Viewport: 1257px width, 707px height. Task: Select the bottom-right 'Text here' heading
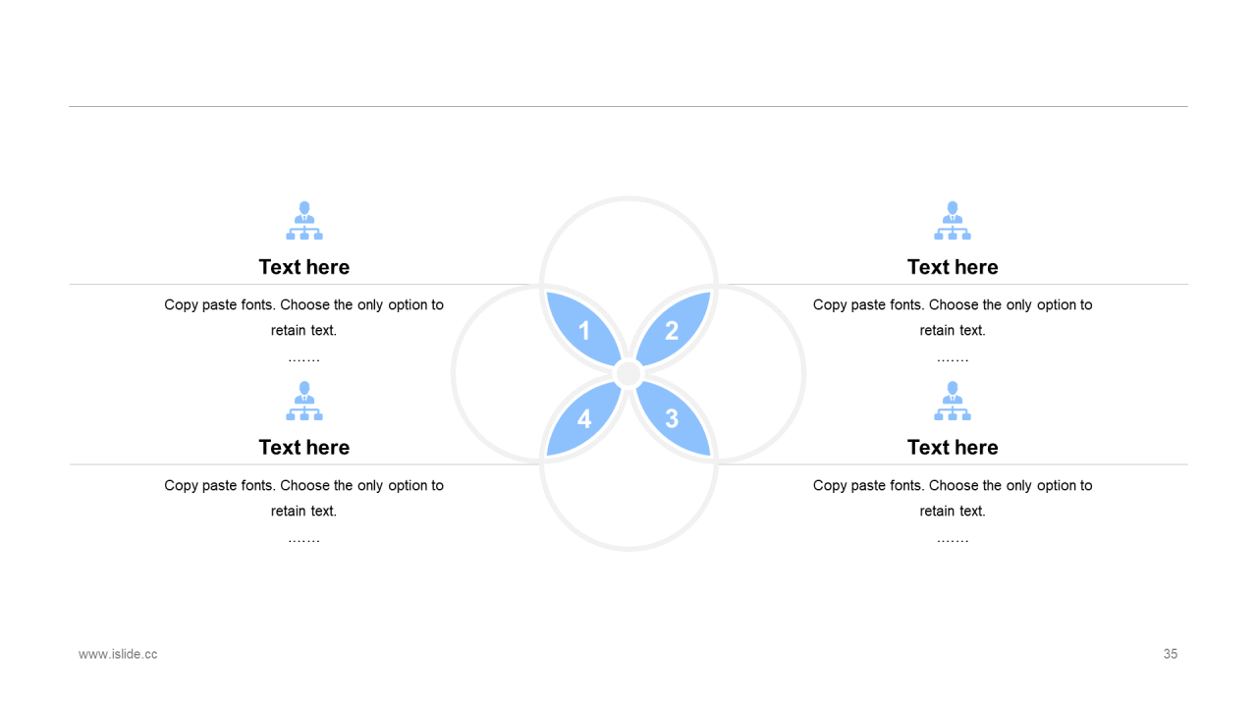tap(953, 447)
